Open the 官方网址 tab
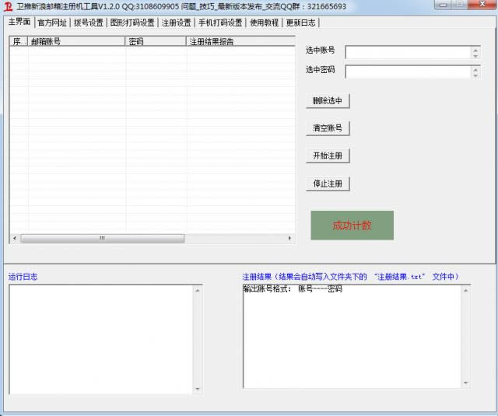This screenshot has height=416, width=498. pos(52,23)
